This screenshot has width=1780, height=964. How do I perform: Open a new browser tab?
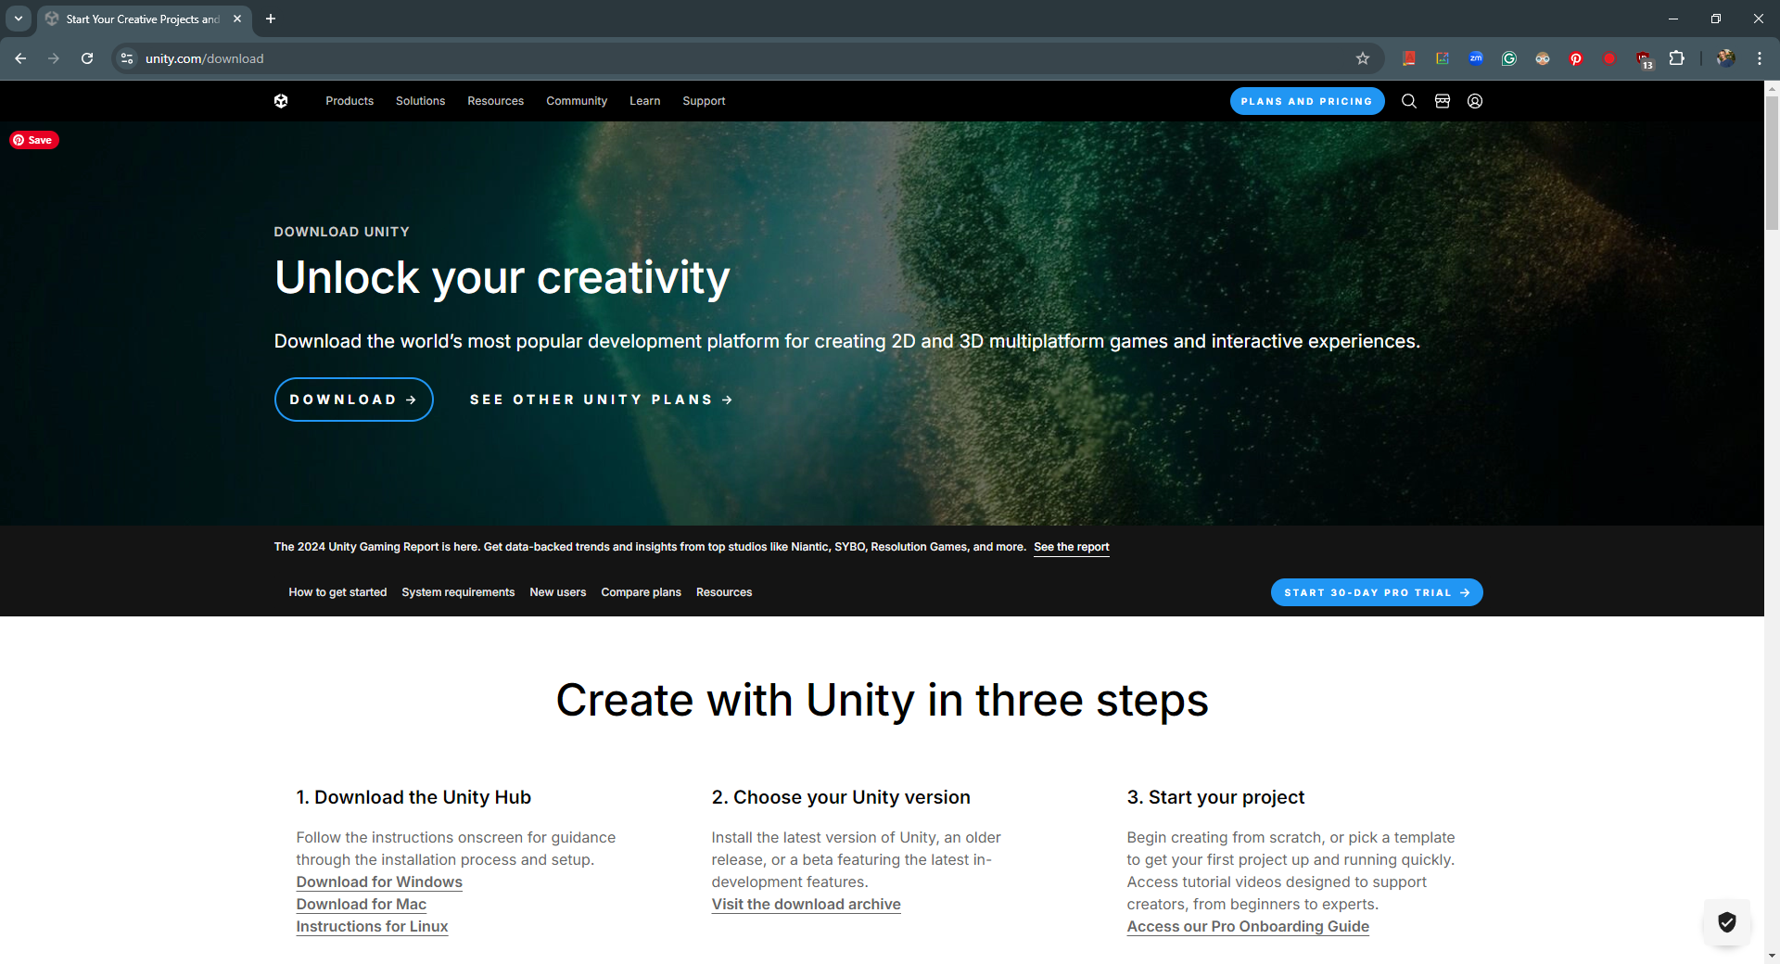click(x=271, y=19)
